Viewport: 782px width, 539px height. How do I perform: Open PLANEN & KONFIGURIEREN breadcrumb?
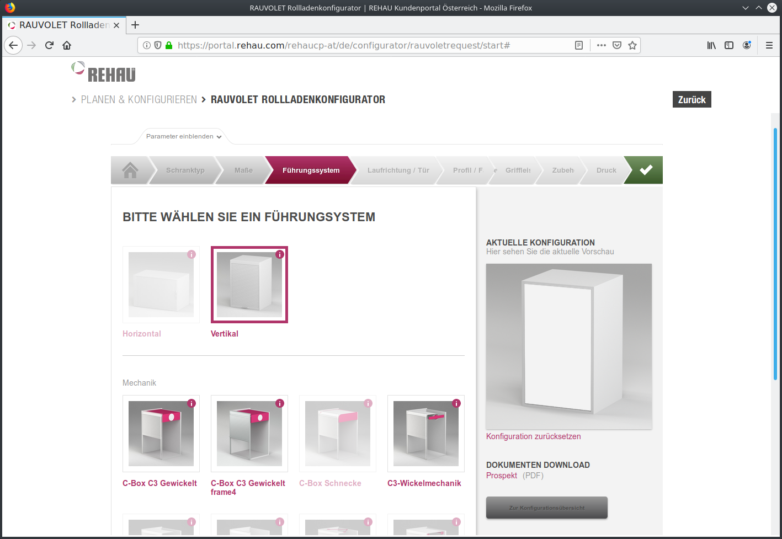click(x=139, y=99)
